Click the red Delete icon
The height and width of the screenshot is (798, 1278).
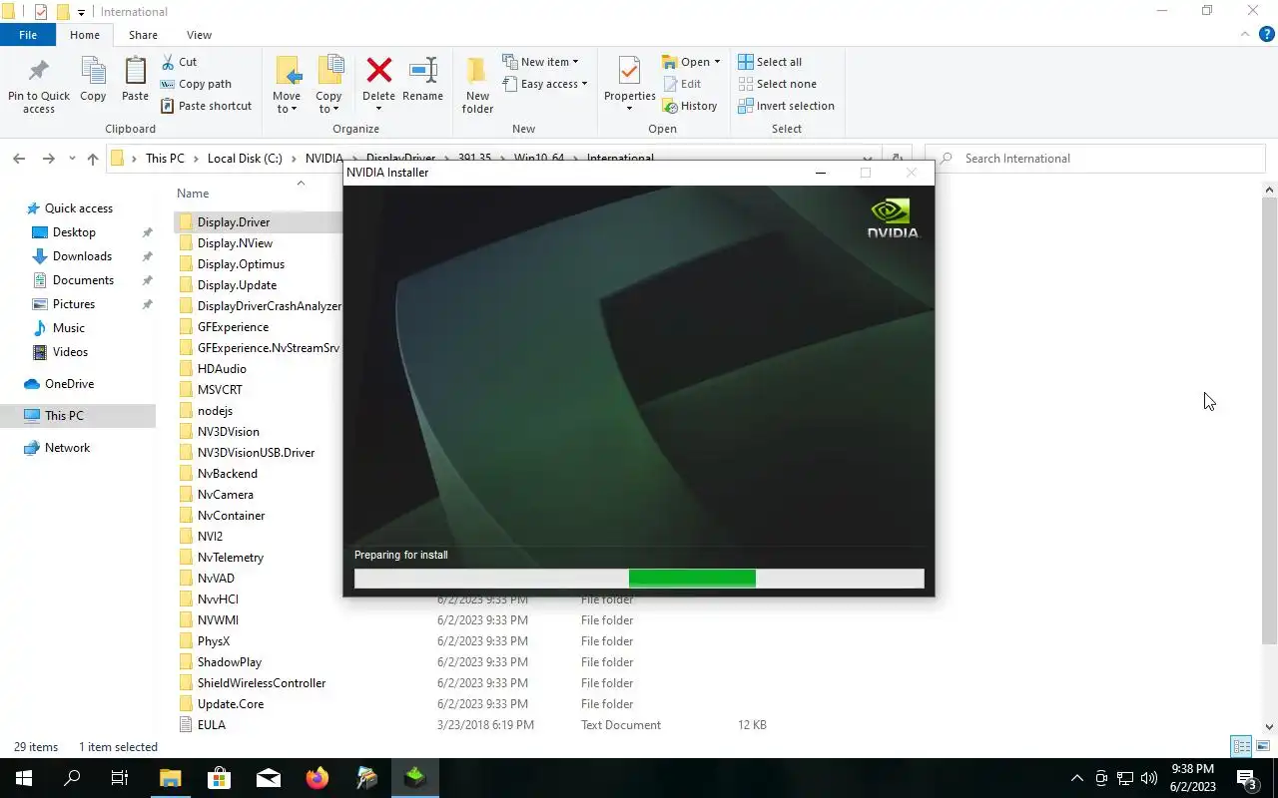379,70
